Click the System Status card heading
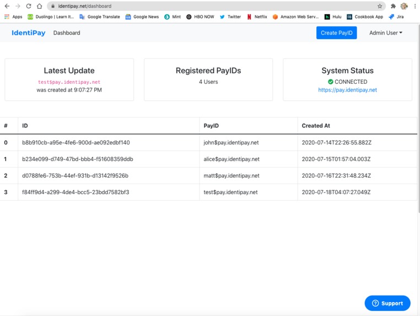 tap(347, 71)
